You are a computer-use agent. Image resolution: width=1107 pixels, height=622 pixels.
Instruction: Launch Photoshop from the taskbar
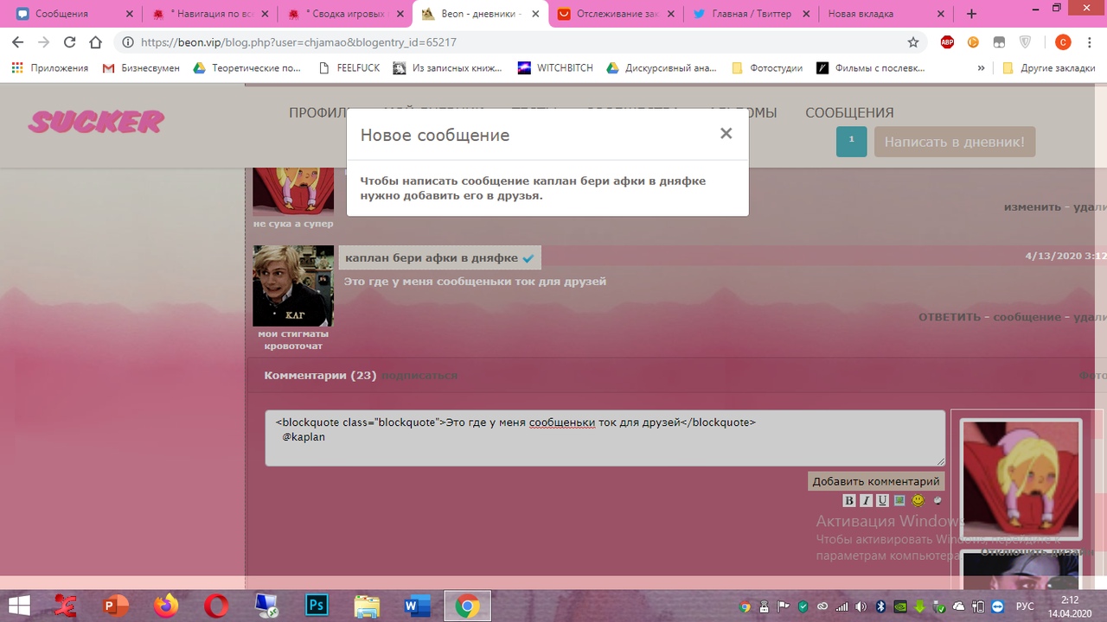(x=317, y=606)
